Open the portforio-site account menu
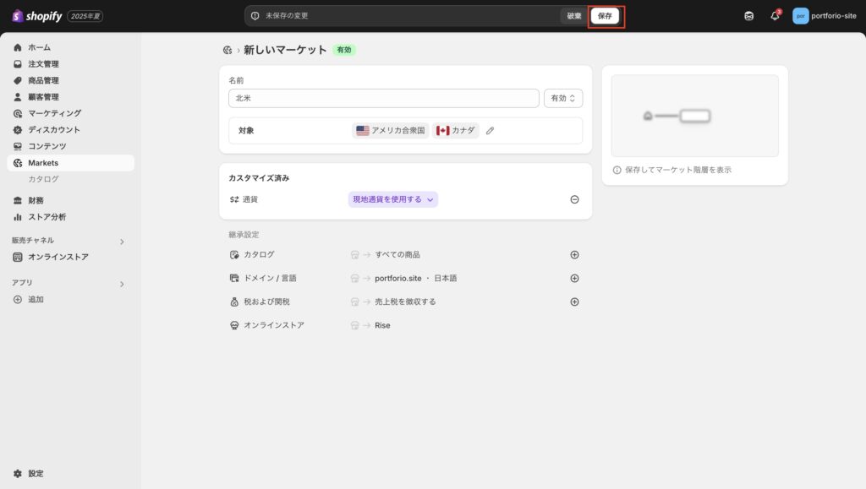The image size is (866, 489). [x=824, y=16]
